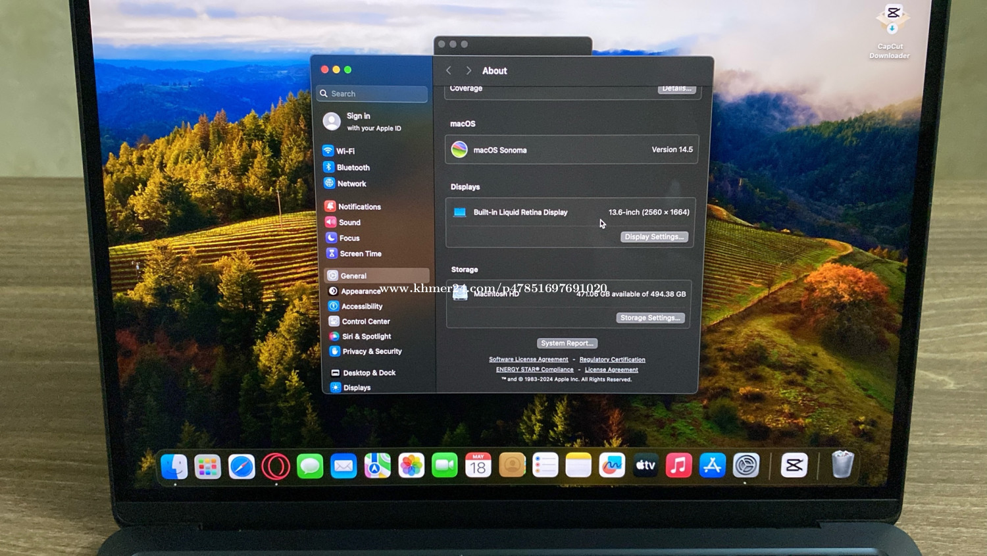Open Appearance settings
This screenshot has width=987, height=556.
(x=355, y=291)
